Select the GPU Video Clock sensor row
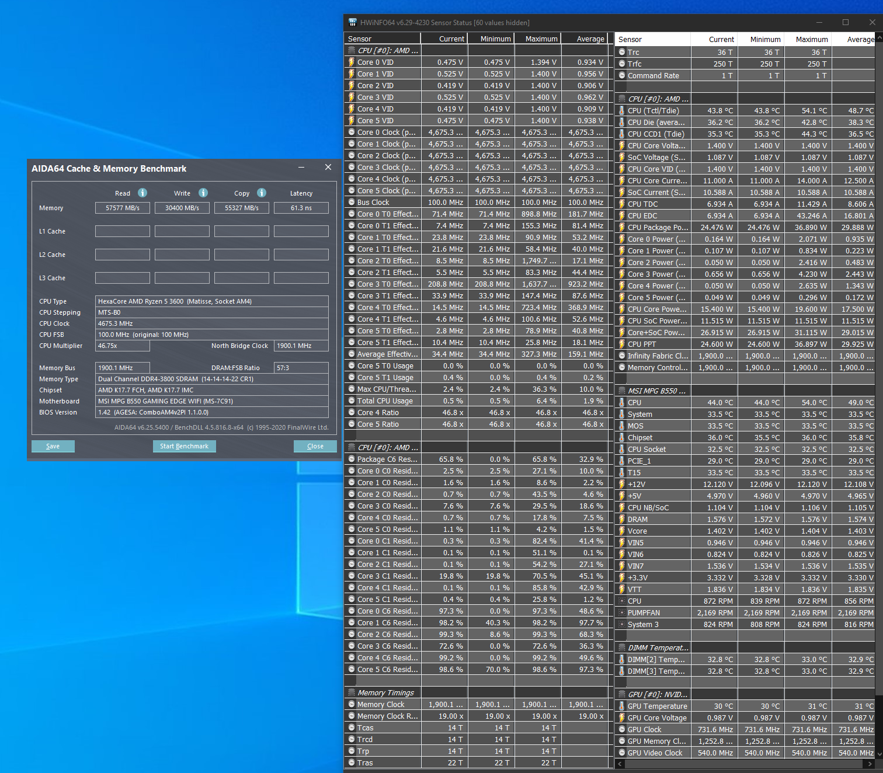Image resolution: width=883 pixels, height=773 pixels. (746, 753)
